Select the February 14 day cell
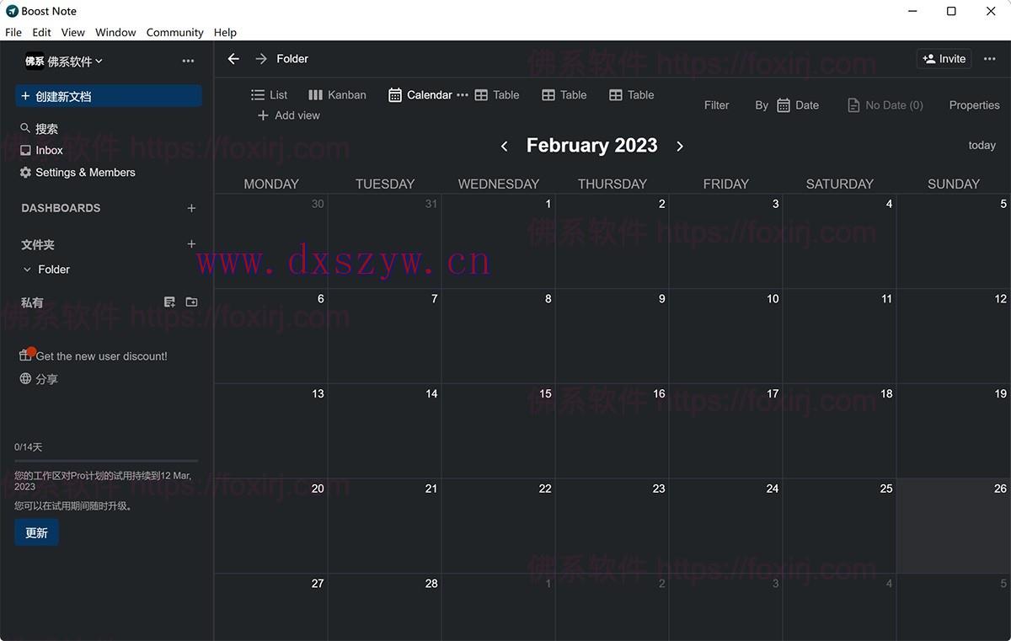1011x641 pixels. click(385, 431)
